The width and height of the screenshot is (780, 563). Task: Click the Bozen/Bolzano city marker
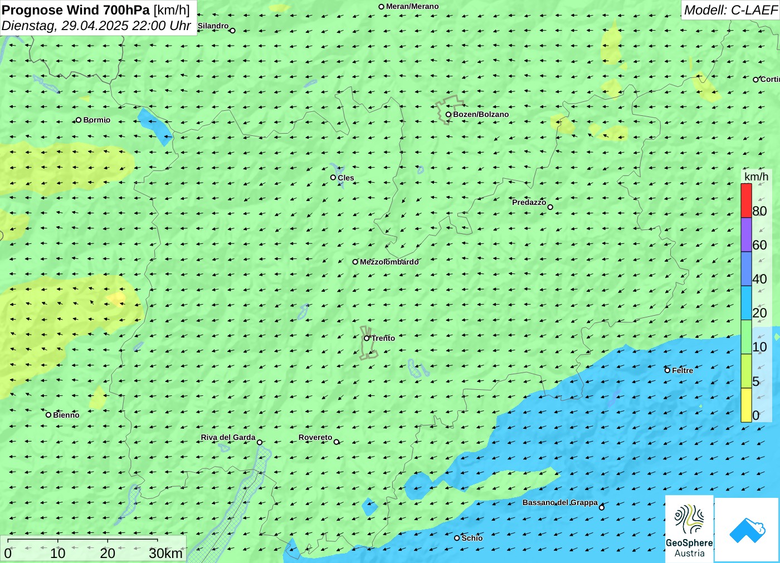(x=448, y=115)
